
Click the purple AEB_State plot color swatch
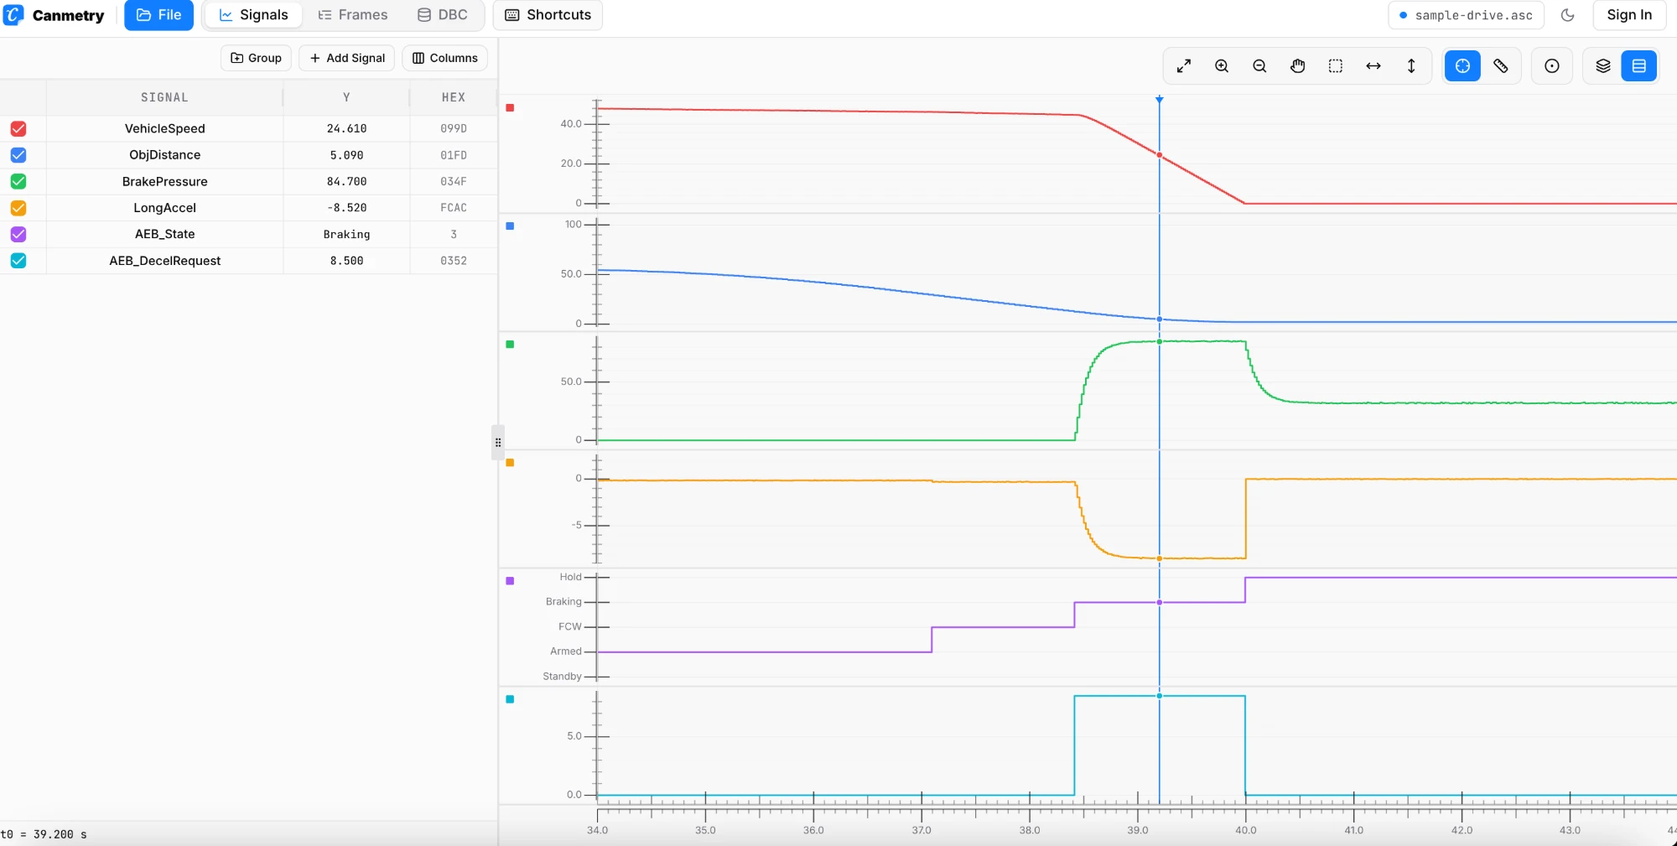(510, 581)
